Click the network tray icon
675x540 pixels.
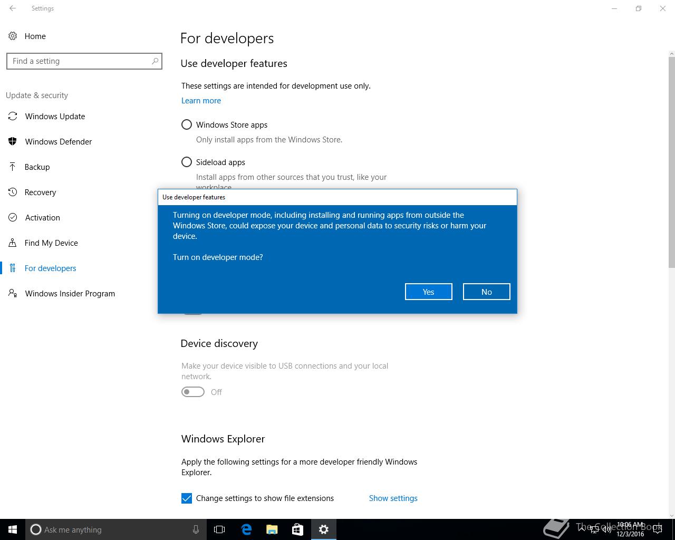[594, 529]
